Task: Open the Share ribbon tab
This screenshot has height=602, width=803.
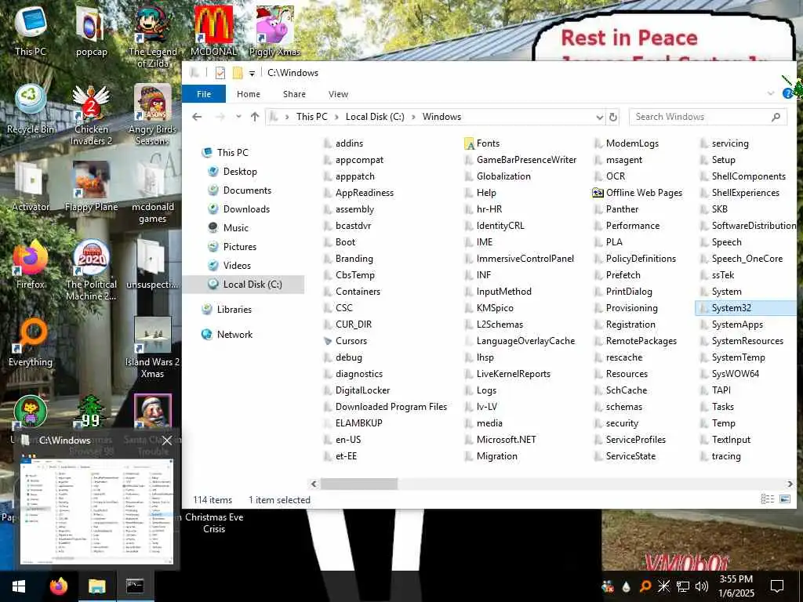Action: click(294, 94)
